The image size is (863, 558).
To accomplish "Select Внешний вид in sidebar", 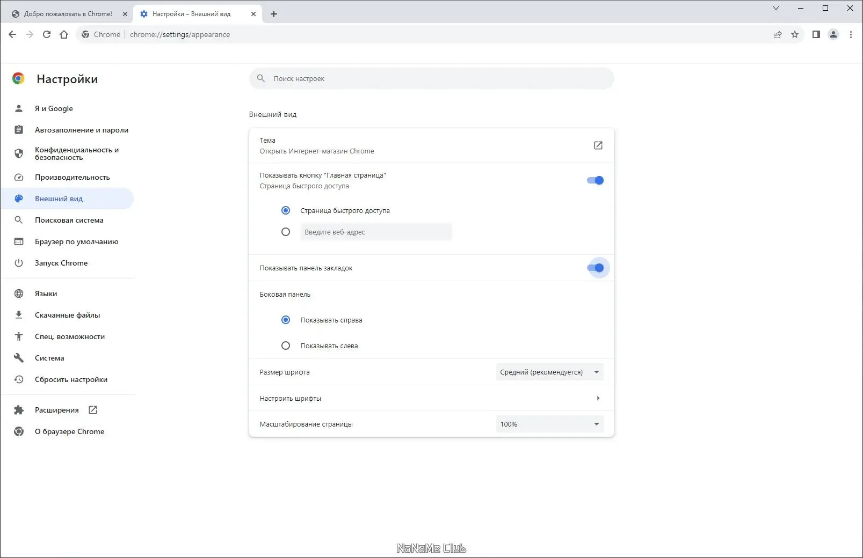I will [67, 199].
